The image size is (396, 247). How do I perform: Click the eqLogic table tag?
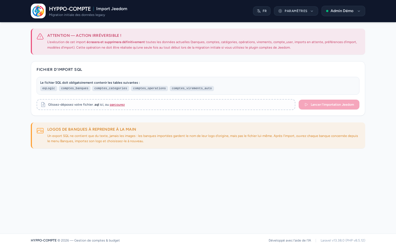[49, 88]
